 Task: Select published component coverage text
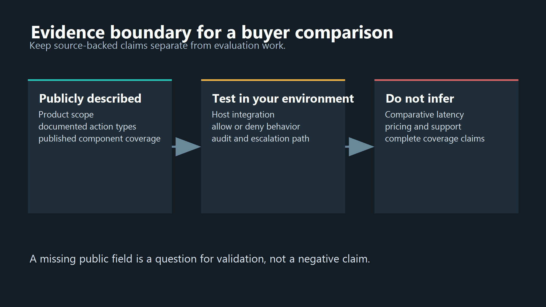99,139
